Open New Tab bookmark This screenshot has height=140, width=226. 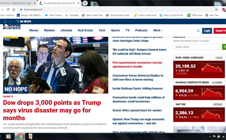coord(212,15)
